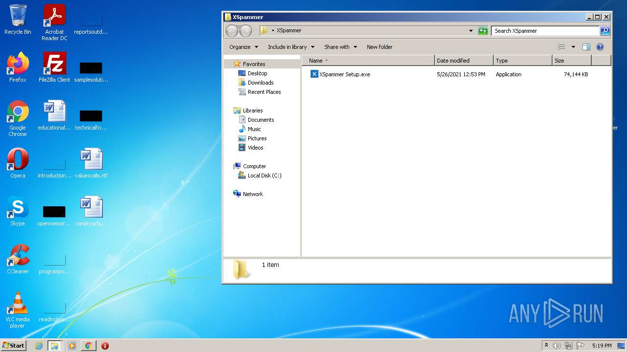This screenshot has height=352, width=627.
Task: Open Internet Explorer from taskbar
Action: 39,346
